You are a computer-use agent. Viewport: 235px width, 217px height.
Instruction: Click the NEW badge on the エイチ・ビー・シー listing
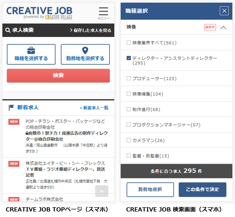tap(14, 163)
